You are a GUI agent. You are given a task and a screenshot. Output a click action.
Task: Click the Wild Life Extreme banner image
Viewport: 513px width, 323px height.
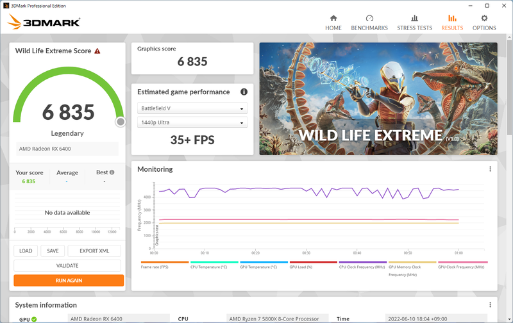tap(378, 99)
